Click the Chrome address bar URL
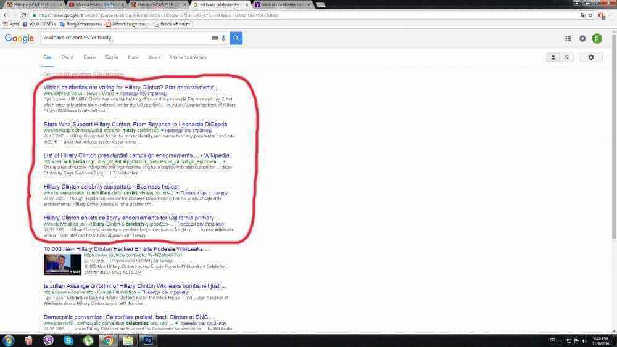The image size is (617, 347). click(x=158, y=15)
